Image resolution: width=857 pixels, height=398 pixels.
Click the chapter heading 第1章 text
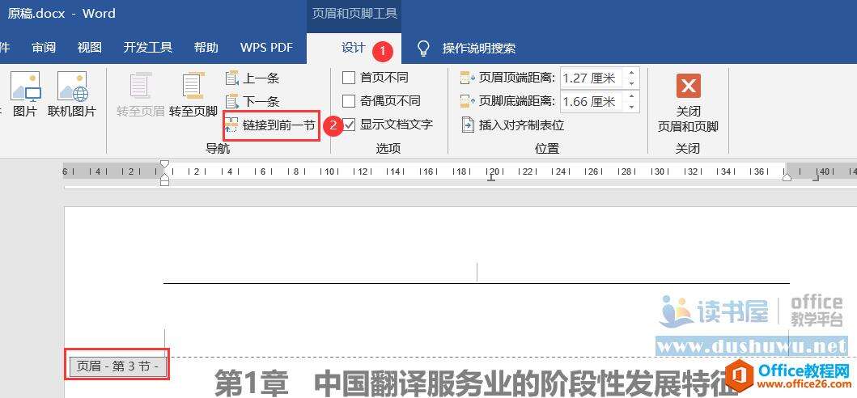click(x=252, y=382)
